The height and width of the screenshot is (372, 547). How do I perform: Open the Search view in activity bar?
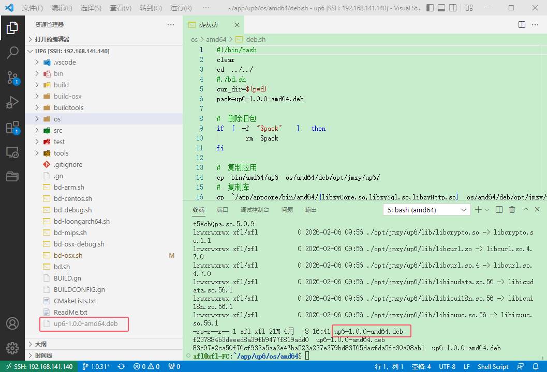[x=12, y=52]
